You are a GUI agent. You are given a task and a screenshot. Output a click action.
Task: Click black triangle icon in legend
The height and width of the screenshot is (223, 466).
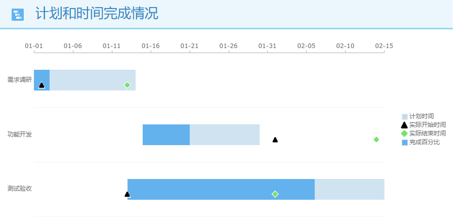(x=404, y=125)
